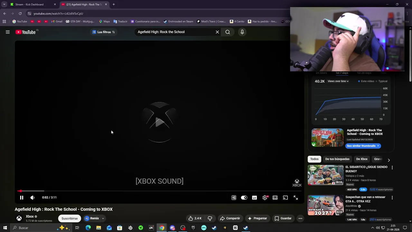The width and height of the screenshot is (412, 232).
Task: Open El Sibaritico video thumbnail
Action: coord(326,175)
